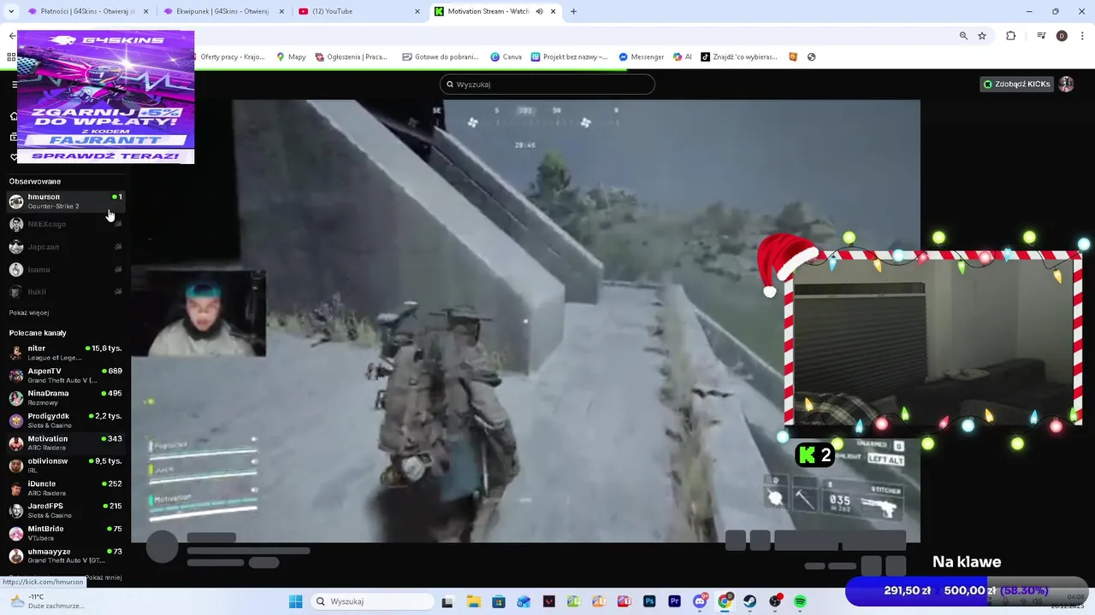Open the NinaDrama recommended channel

[65, 398]
